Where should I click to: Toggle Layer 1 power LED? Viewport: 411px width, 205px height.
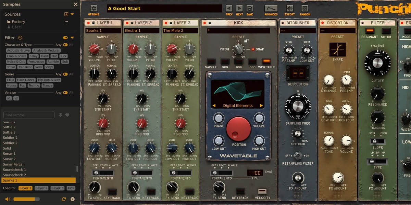click(x=89, y=23)
